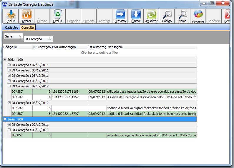234x168 pixels.
Task: Select row with protocol 131120032113797
Action: (69, 114)
